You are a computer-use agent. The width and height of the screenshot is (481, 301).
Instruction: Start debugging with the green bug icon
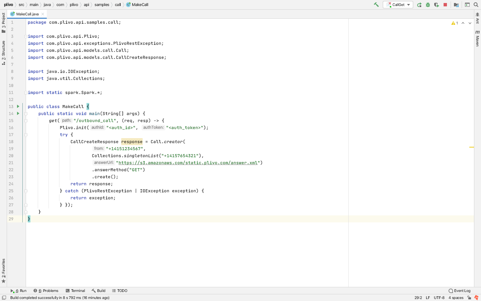428,5
